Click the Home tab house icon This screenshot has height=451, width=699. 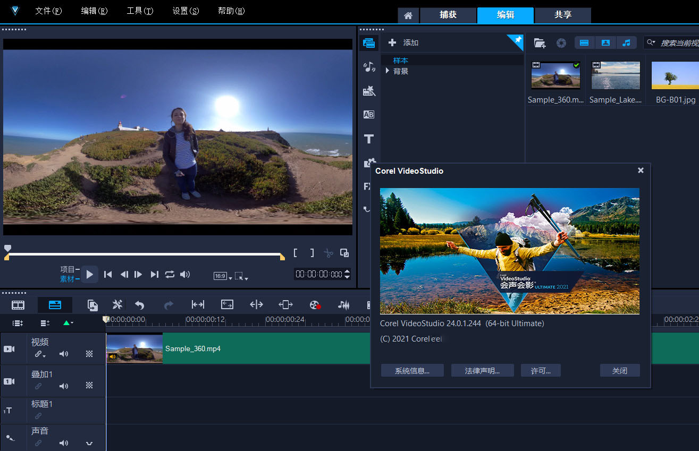pos(408,15)
